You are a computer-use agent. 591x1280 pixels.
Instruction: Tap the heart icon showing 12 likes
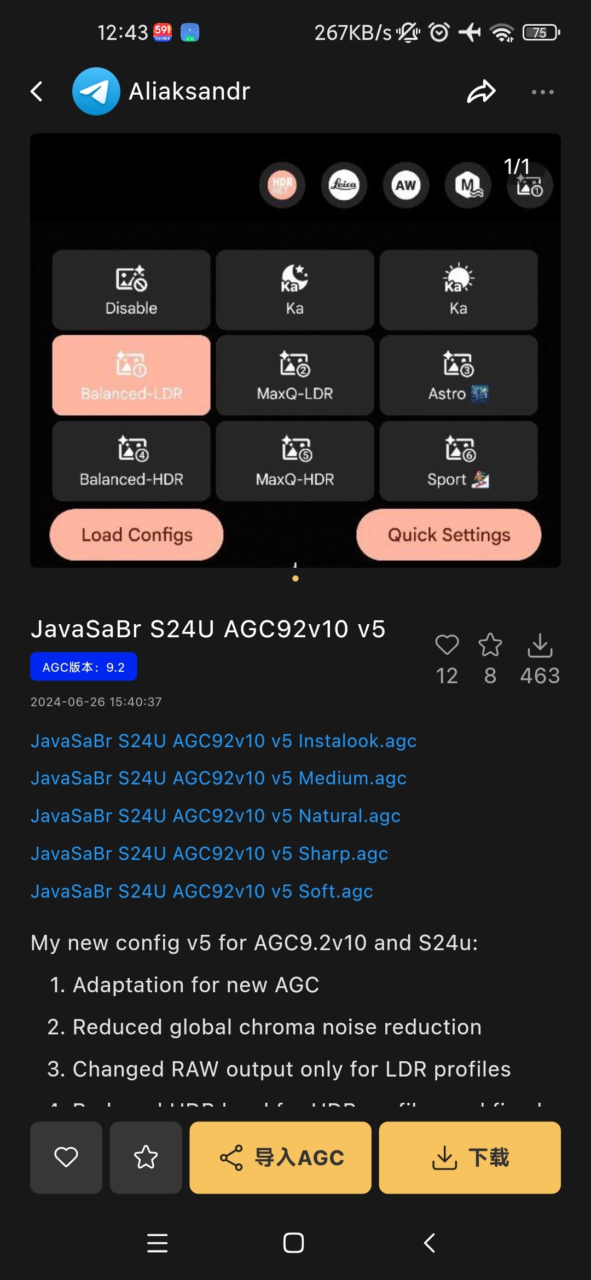(x=447, y=645)
